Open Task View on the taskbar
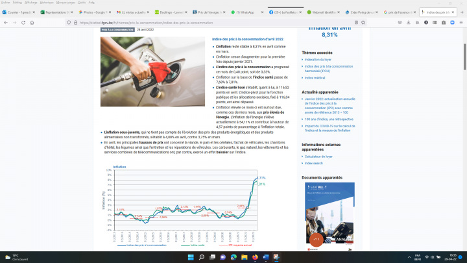 212,257
